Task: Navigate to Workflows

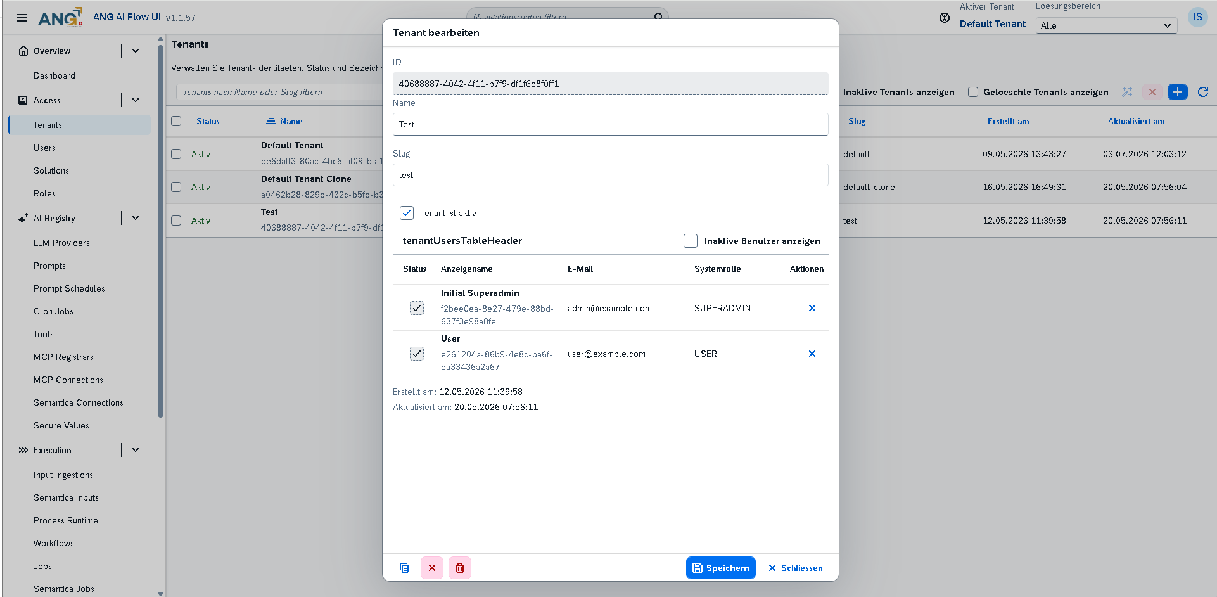Action: (54, 543)
